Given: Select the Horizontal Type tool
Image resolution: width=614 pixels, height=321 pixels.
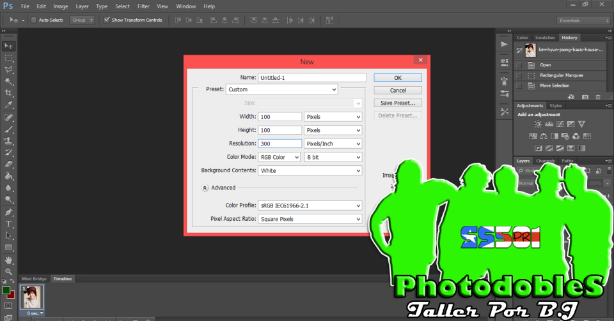Looking at the screenshot, I should point(8,224).
